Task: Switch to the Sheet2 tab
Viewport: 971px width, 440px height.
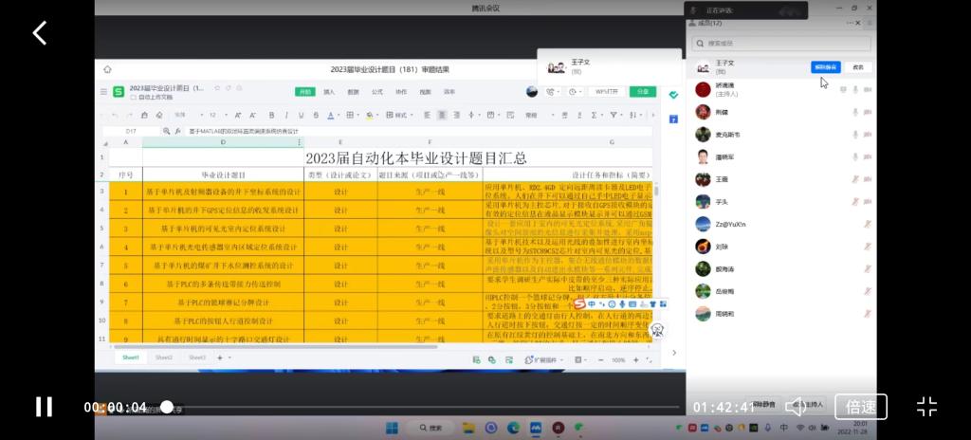Action: 164,358
